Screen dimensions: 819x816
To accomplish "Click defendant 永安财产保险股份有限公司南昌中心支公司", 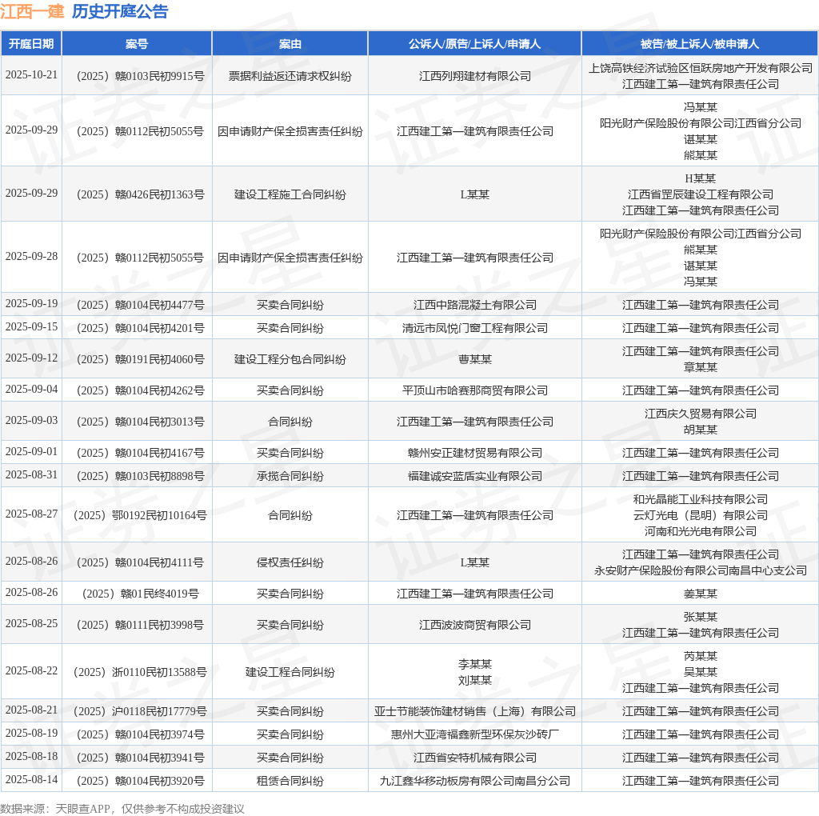I will click(x=701, y=571).
